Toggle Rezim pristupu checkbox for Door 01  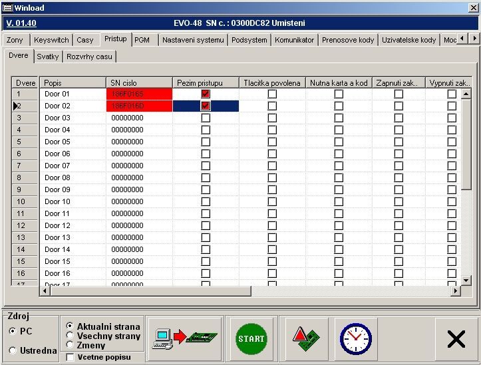206,94
